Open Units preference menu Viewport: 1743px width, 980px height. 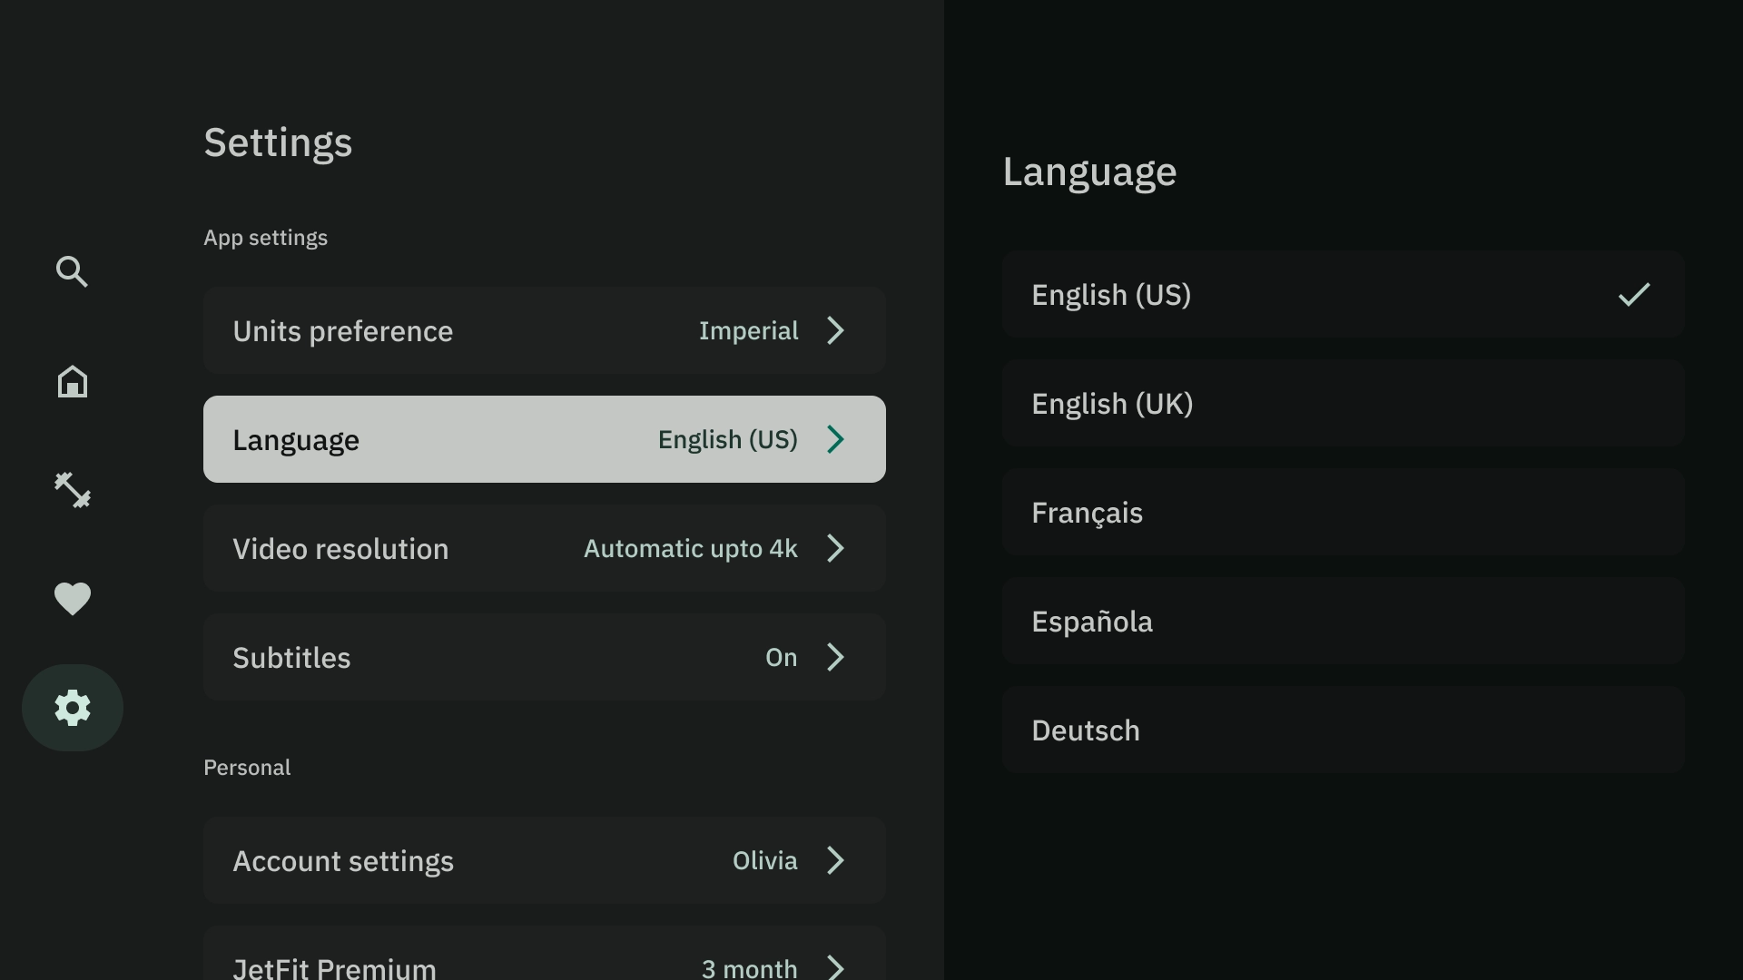tap(544, 330)
